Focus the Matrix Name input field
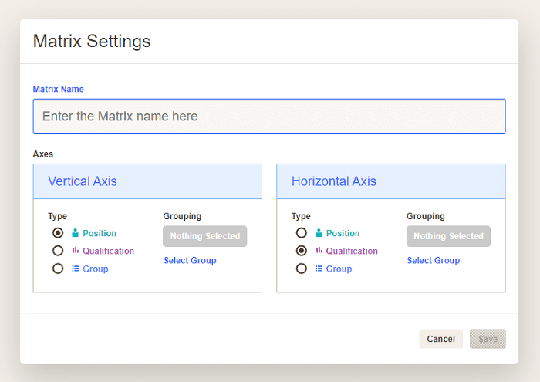The width and height of the screenshot is (540, 382). click(269, 116)
